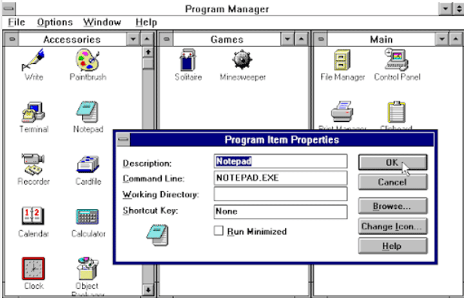Toggle the Run Minimized checkbox

click(218, 231)
